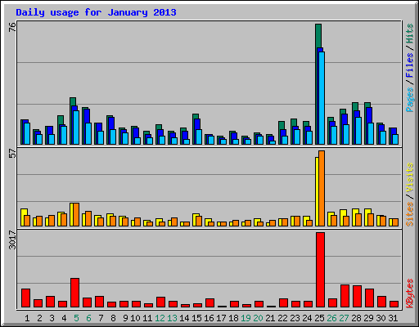
Task: Click green weekend day '13' label
Action: [172, 318]
